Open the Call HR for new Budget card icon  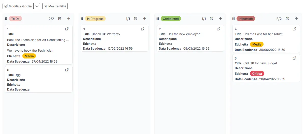click(x=294, y=58)
